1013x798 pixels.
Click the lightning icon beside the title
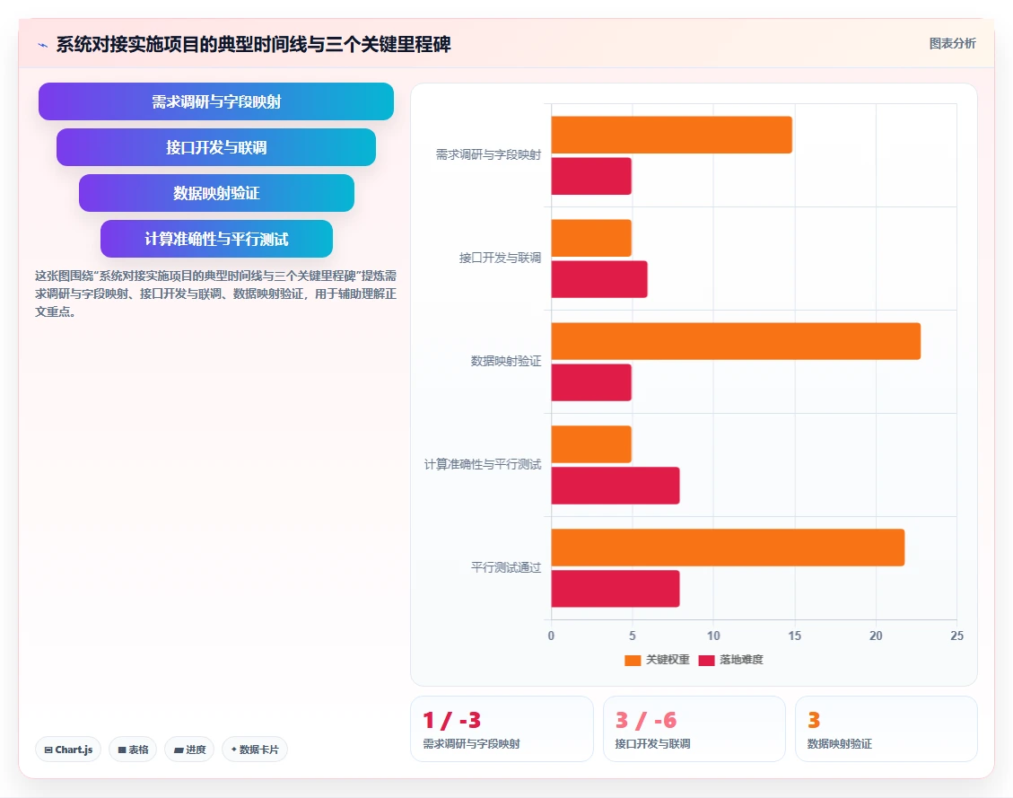pos(43,45)
